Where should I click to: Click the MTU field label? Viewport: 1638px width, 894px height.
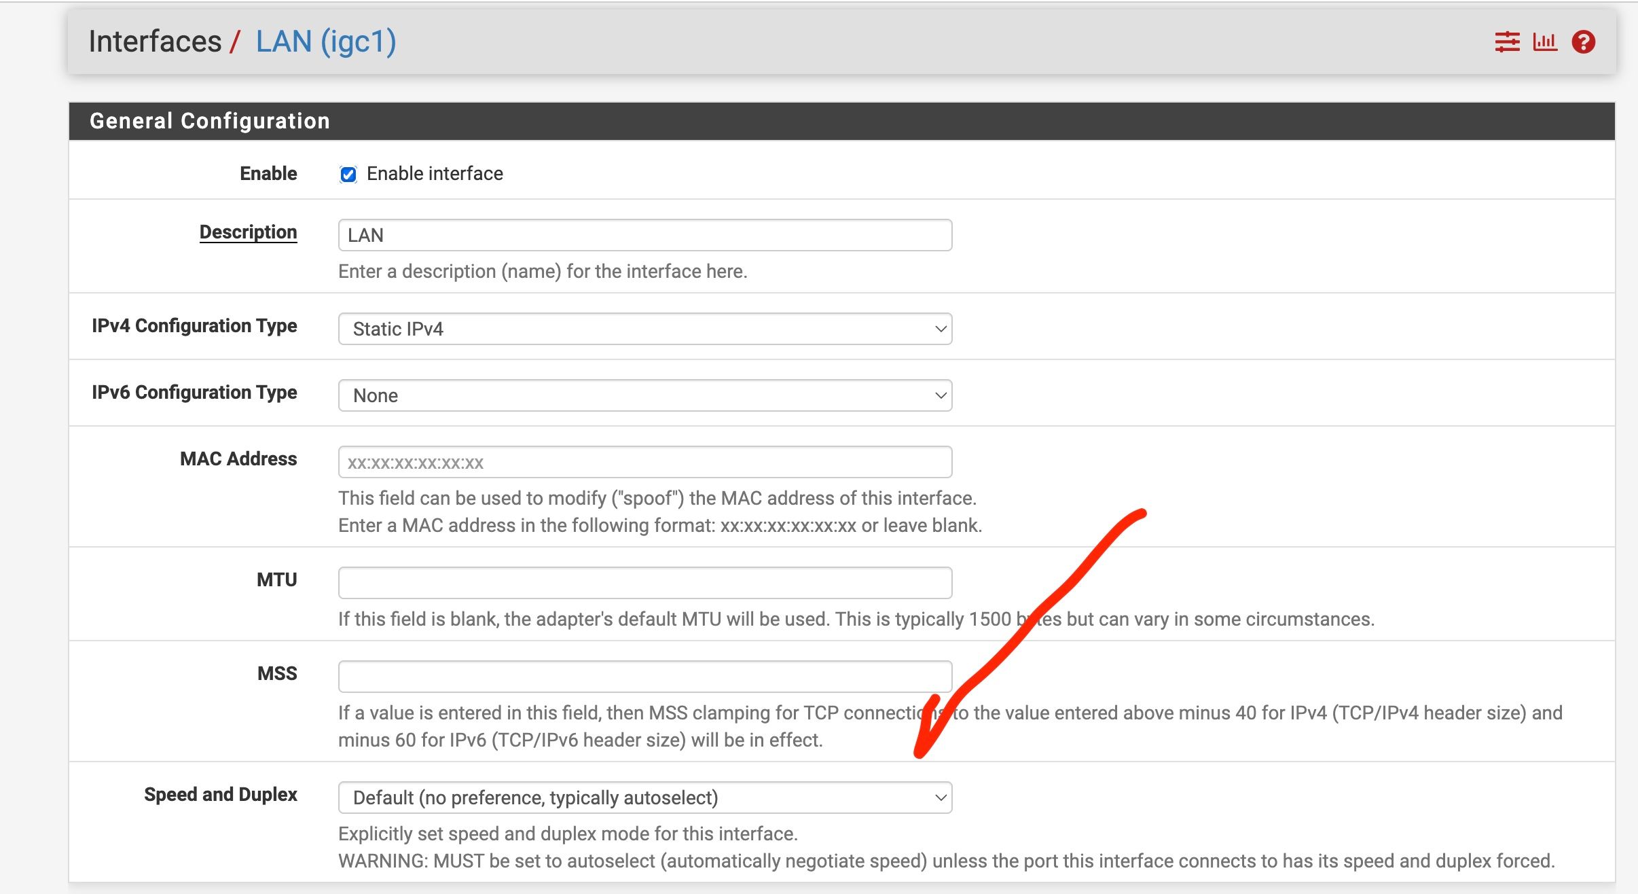point(276,580)
